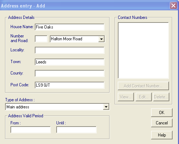Viewport: 179px width, 144px height.
Task: Click the Edit contact button
Action: click(x=144, y=97)
